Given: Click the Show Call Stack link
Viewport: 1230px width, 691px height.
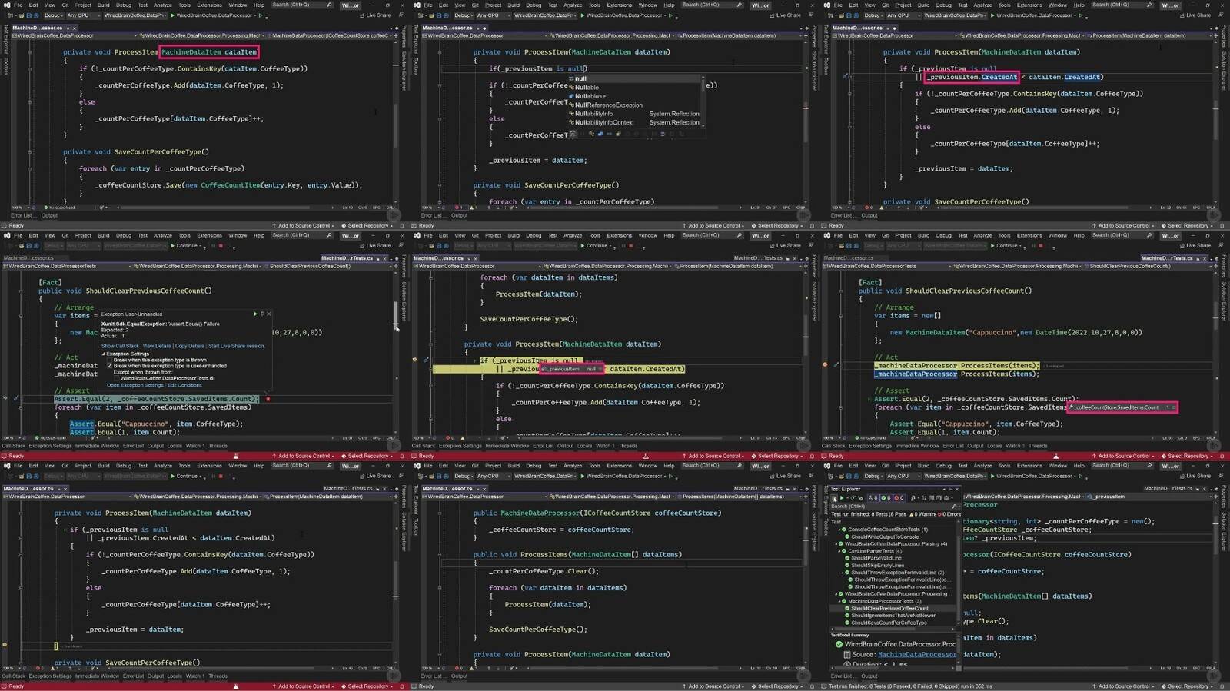Looking at the screenshot, I should point(120,346).
